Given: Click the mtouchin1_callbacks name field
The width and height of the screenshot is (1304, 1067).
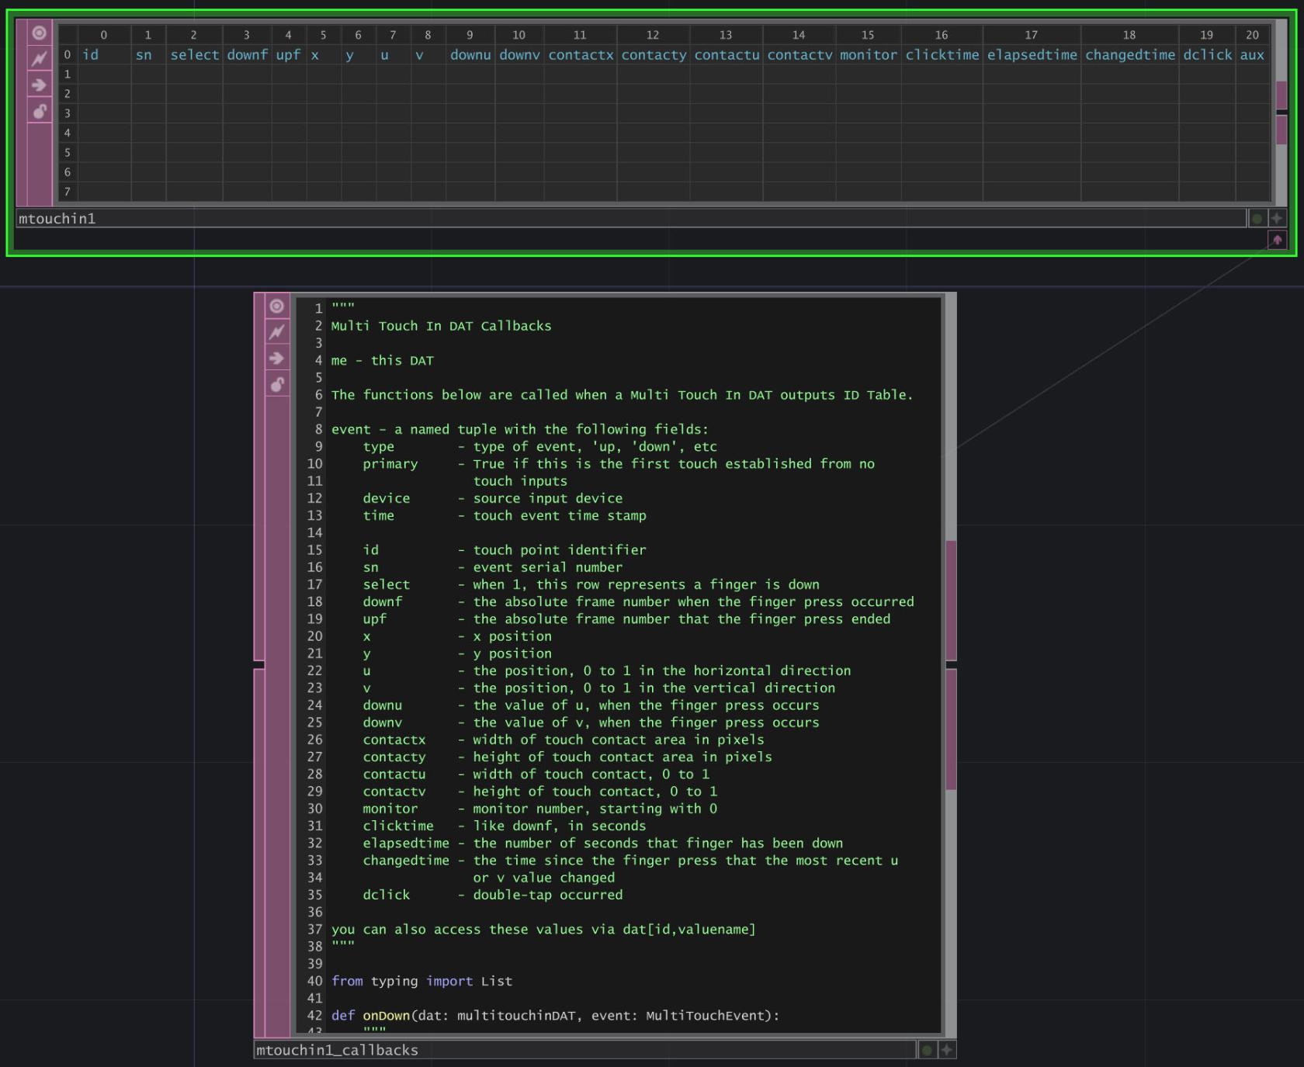Looking at the screenshot, I should click(x=337, y=1050).
